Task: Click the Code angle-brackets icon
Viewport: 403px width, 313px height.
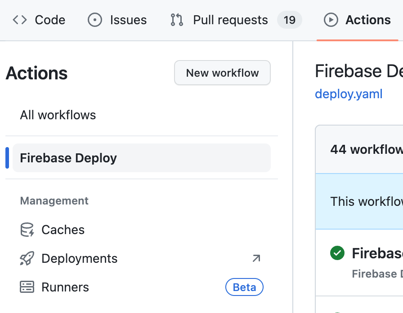Action: point(20,20)
